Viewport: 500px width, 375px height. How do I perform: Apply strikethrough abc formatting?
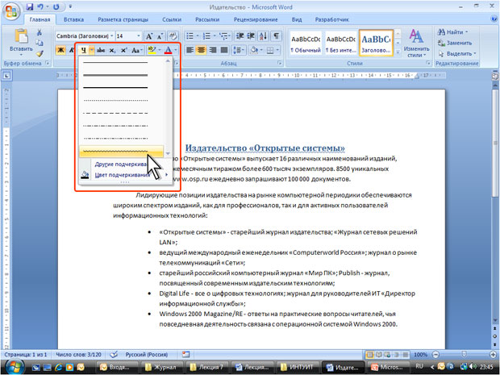[101, 50]
